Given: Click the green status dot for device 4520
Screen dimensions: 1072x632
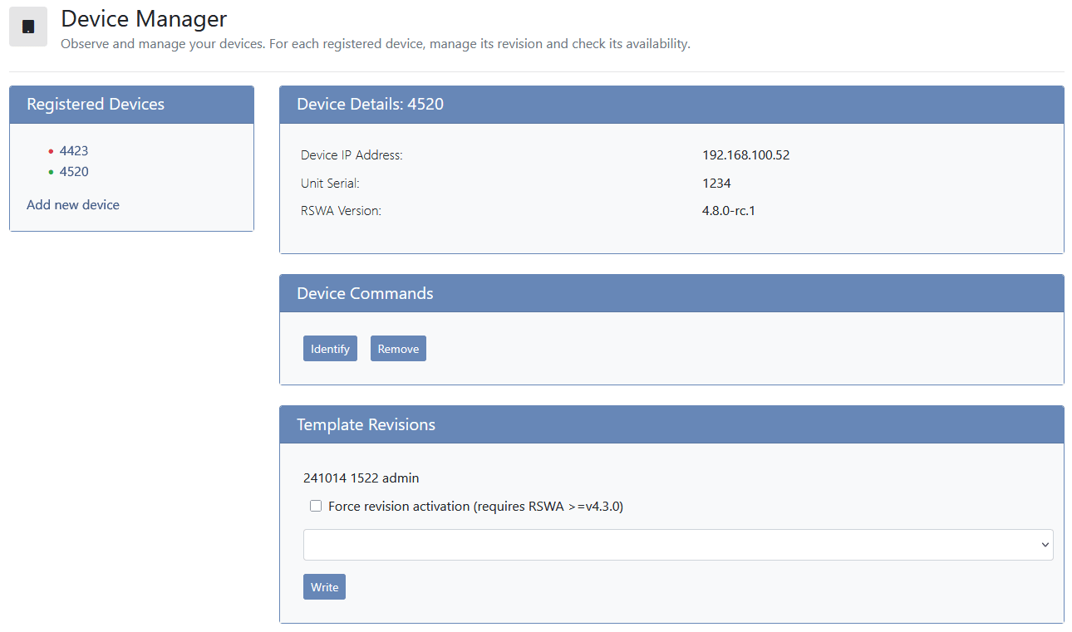Looking at the screenshot, I should coord(51,172).
